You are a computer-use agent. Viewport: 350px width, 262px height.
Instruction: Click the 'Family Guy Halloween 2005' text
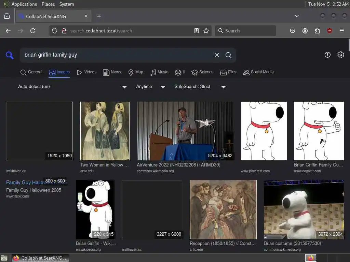pos(34,190)
